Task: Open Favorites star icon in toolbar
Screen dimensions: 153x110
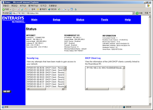Action: [x=38, y=9]
